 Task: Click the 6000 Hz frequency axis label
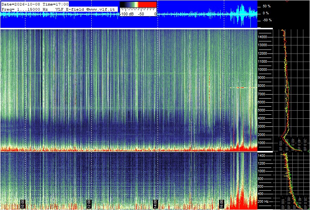(262, 102)
